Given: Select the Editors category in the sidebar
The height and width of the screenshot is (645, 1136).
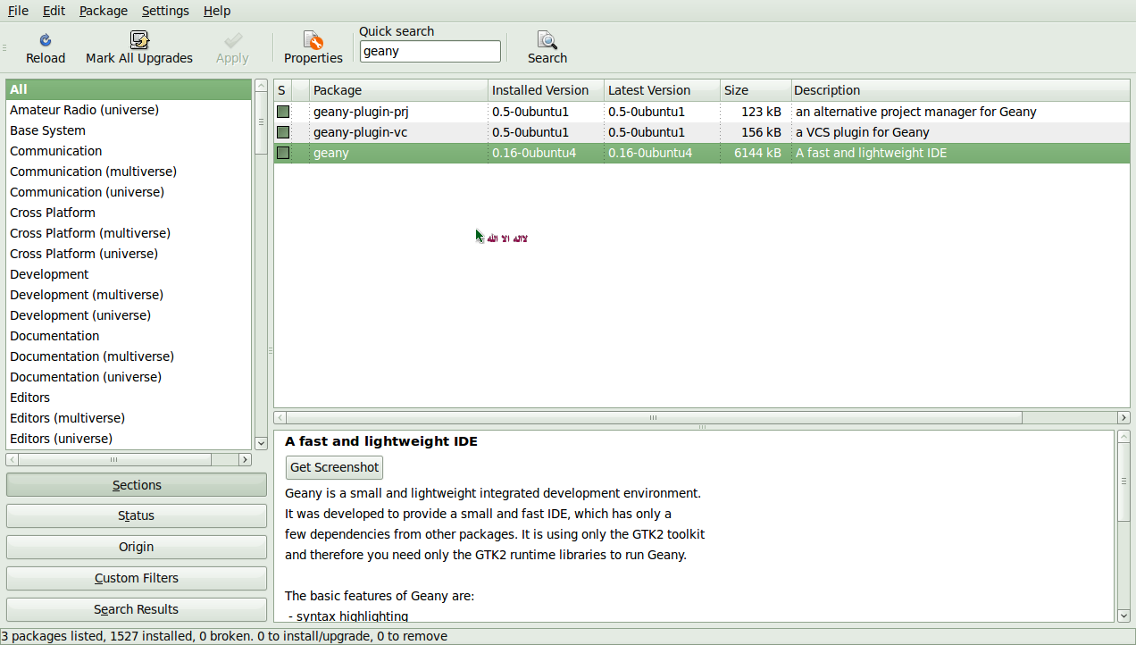Looking at the screenshot, I should [29, 397].
